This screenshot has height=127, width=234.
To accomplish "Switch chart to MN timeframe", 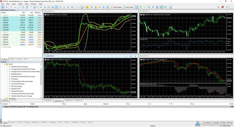I will point(72,7).
